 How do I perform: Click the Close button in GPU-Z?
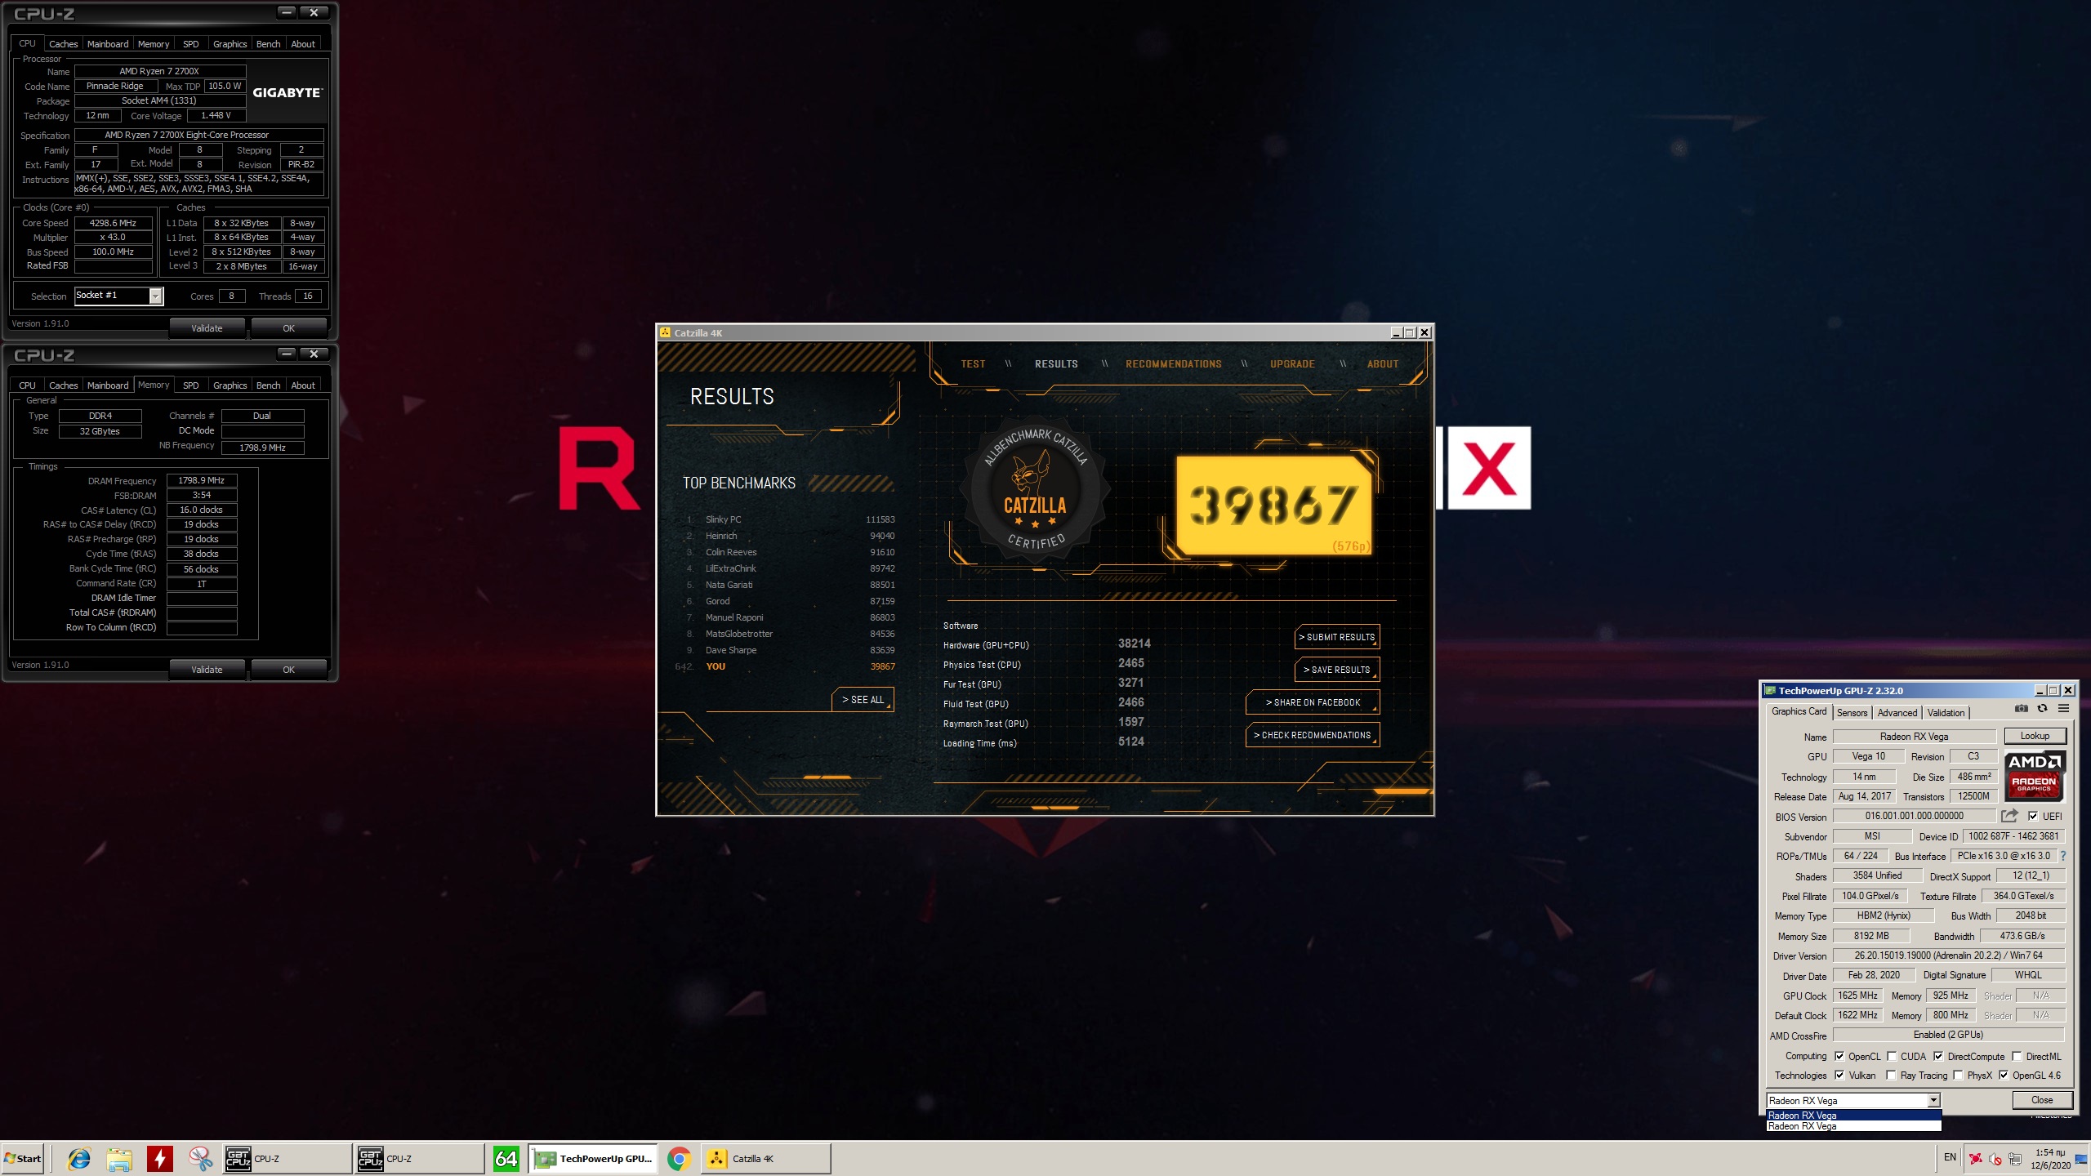pos(2042,1100)
